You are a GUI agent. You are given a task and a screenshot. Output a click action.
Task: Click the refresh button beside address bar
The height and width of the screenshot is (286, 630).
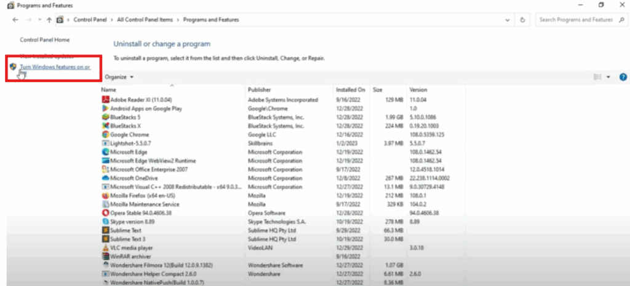pos(522,20)
